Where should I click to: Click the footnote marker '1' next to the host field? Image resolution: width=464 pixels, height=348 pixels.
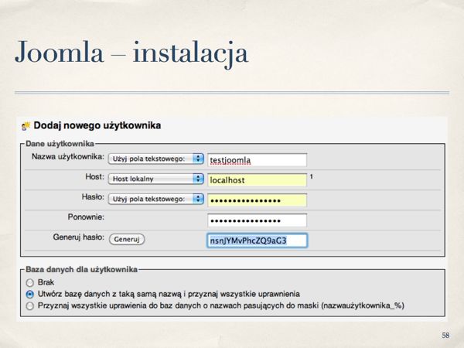(312, 176)
